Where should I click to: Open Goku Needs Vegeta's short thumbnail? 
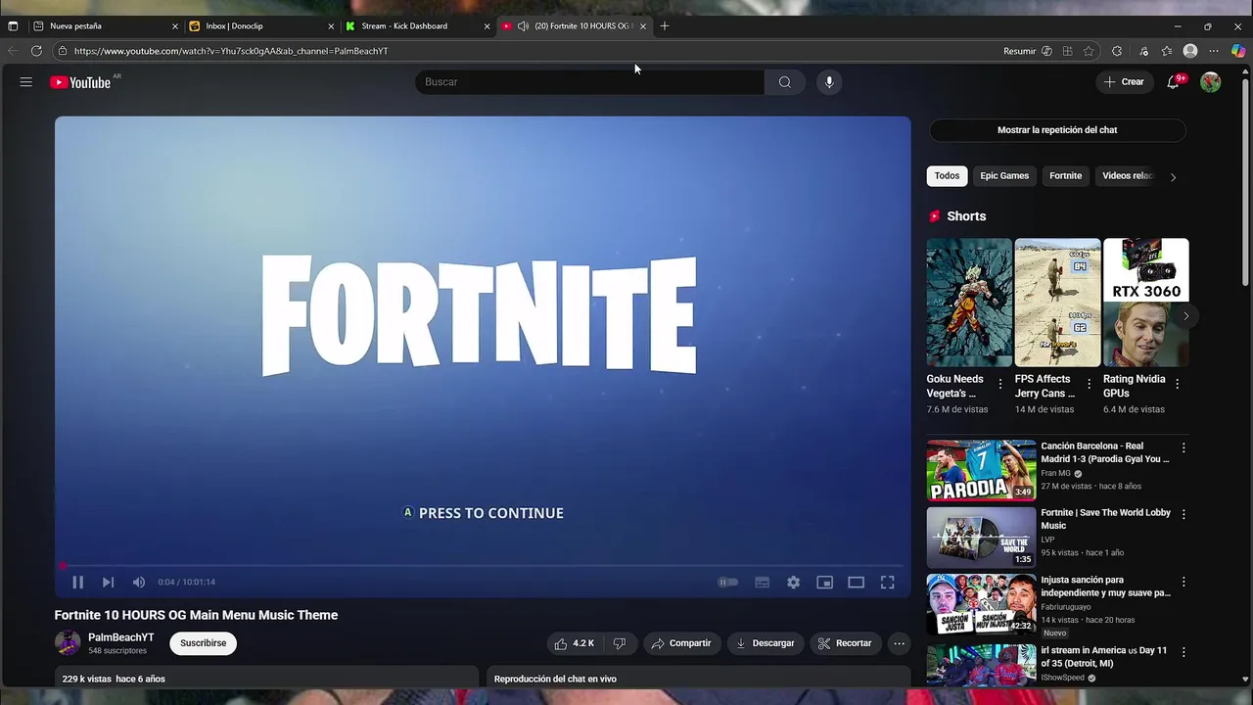[969, 303]
